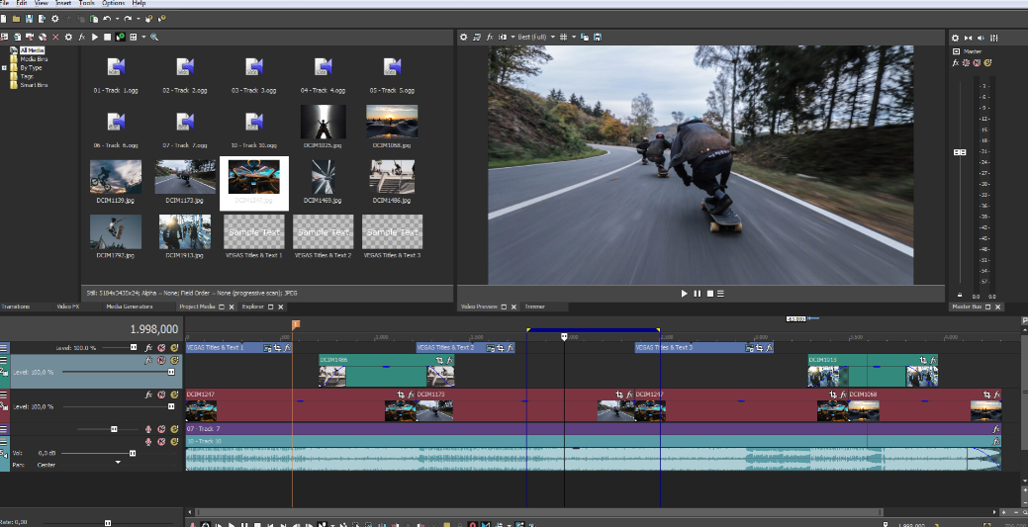The height and width of the screenshot is (527, 1028).
Task: Click the Save project icon in main toolbar
Action: pos(29,19)
